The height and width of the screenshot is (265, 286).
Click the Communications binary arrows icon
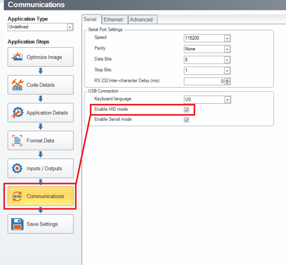(17, 196)
